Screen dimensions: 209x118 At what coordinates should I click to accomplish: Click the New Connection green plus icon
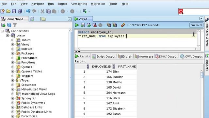[x=3, y=25]
